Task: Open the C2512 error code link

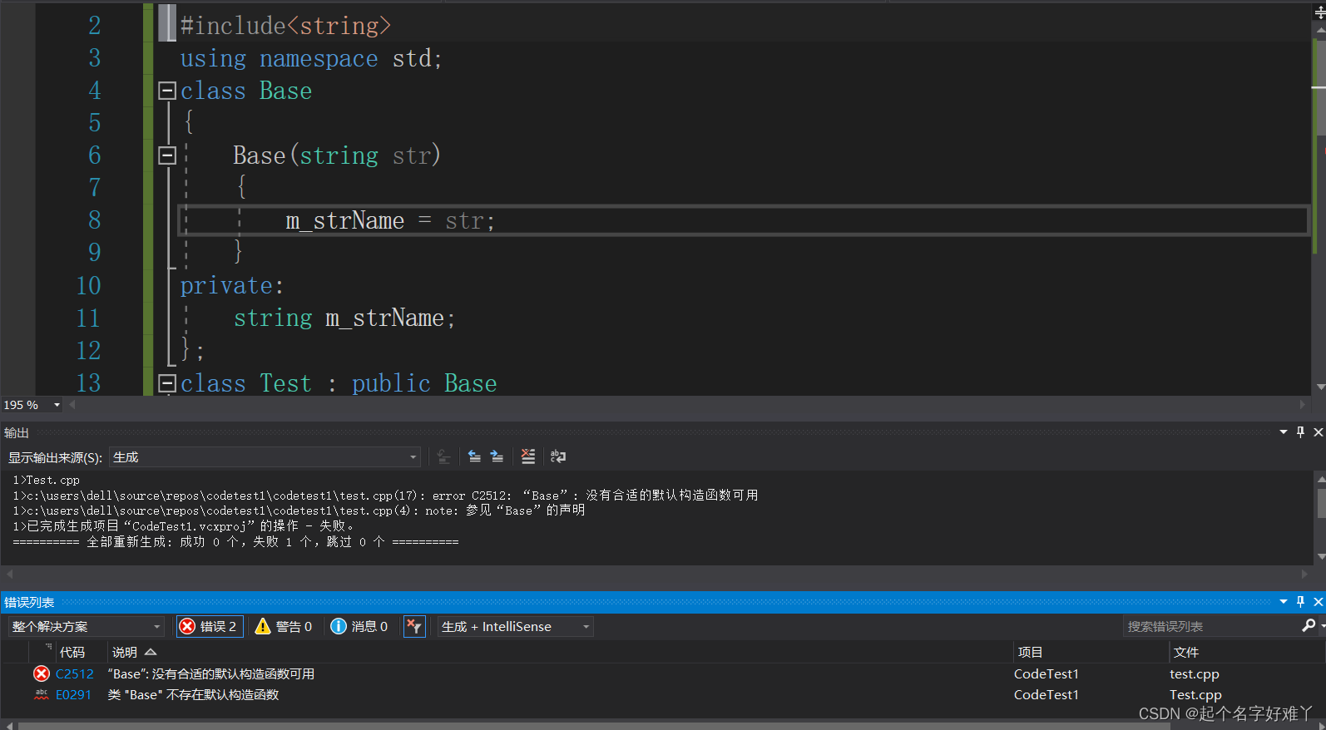Action: pyautogui.click(x=75, y=674)
